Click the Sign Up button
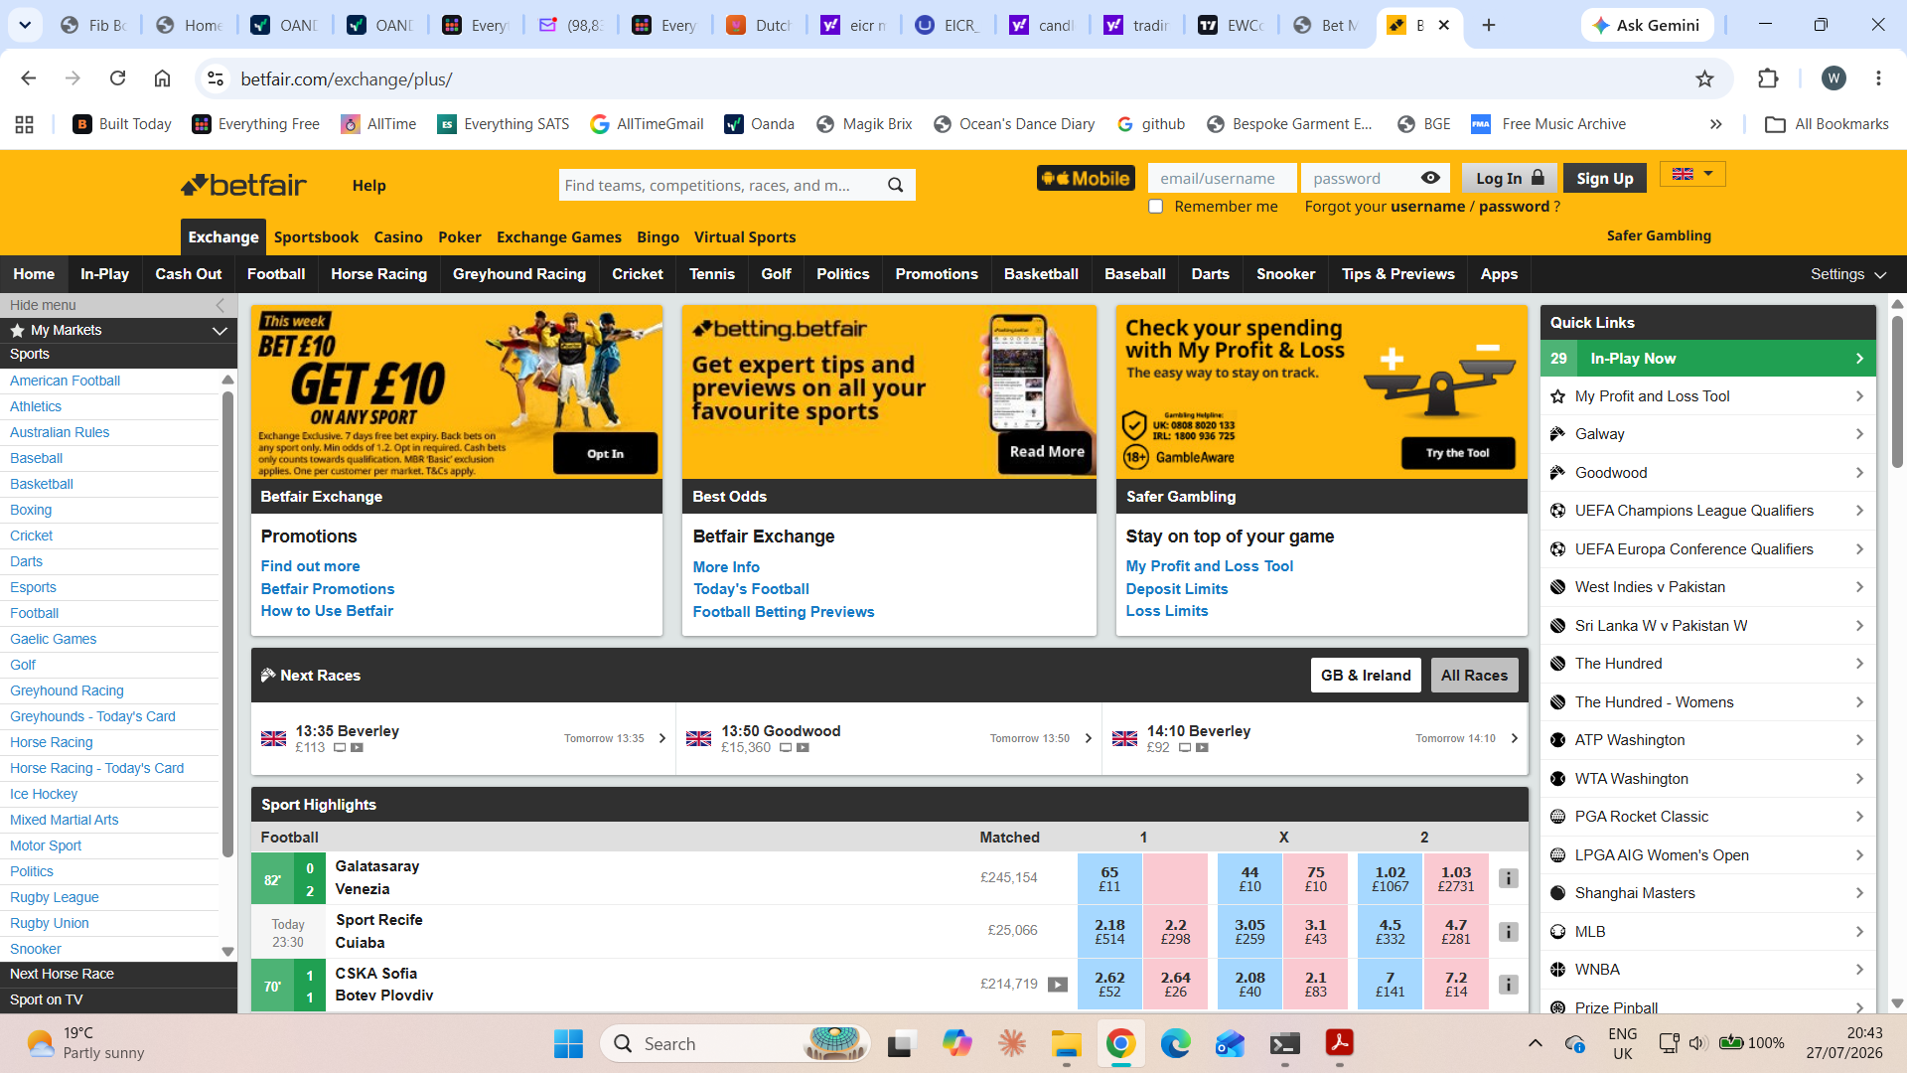 click(x=1604, y=178)
